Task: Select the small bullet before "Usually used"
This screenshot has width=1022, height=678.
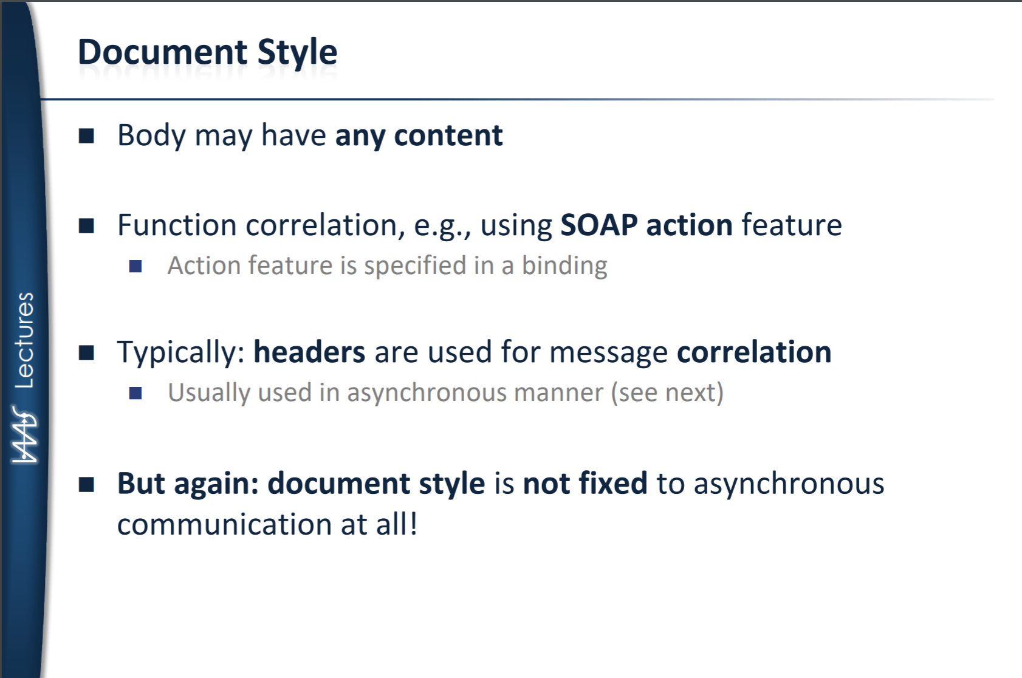Action: (135, 393)
